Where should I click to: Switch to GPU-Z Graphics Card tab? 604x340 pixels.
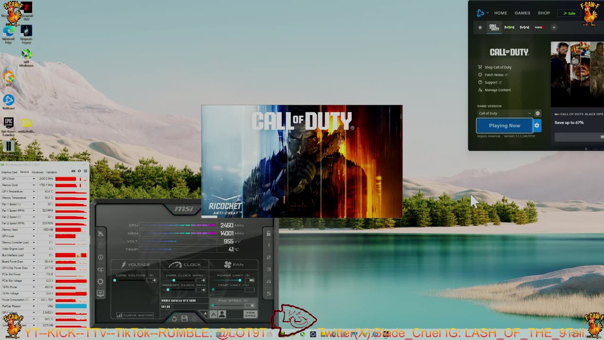tap(9, 172)
